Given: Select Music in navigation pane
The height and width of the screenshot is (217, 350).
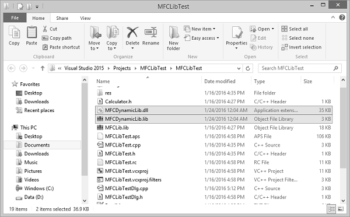Looking at the screenshot, I should pyautogui.click(x=27, y=162).
